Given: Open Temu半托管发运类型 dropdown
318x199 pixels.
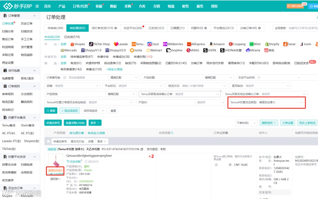Looking at the screenshot, I should 266,102.
